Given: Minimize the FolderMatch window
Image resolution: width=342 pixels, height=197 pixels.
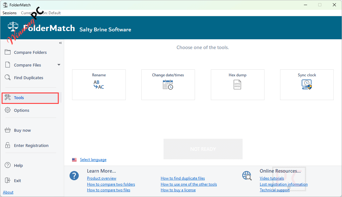Looking at the screenshot, I should coord(305,5).
